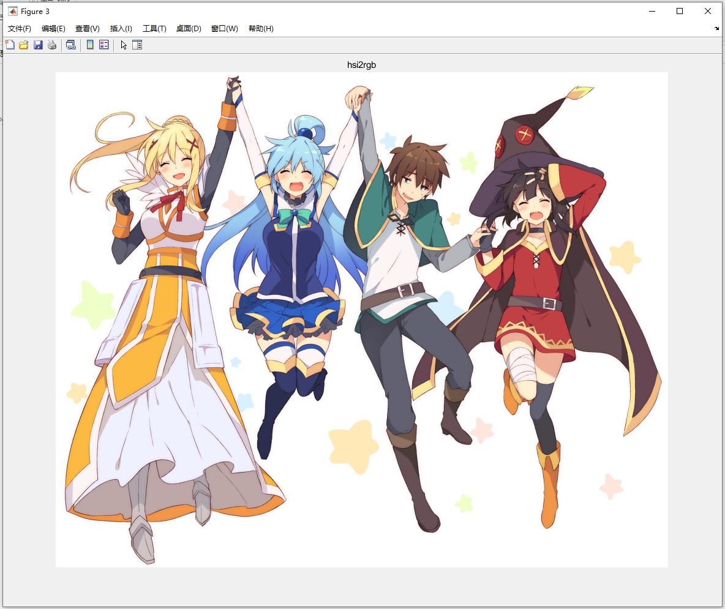This screenshot has width=725, height=609.
Task: Click the displayed hsi2rgb image
Action: pos(361,319)
